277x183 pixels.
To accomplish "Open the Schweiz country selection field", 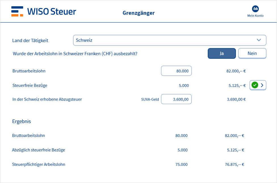I will point(165,40).
